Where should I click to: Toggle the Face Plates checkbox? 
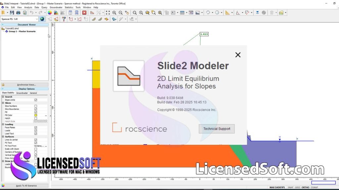tap(36, 128)
